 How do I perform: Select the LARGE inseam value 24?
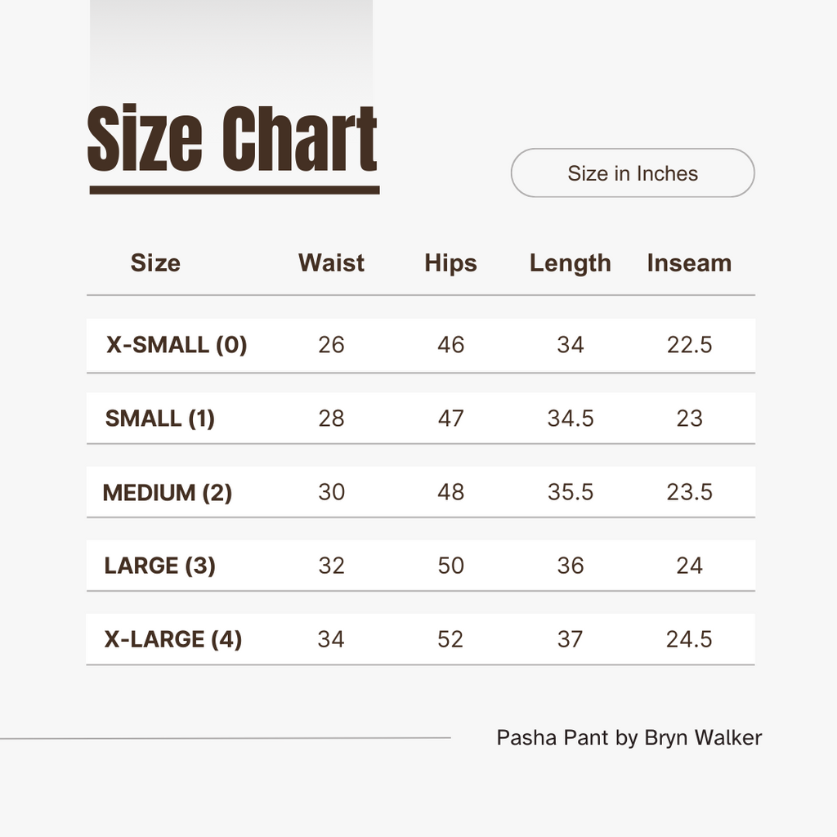[689, 566]
